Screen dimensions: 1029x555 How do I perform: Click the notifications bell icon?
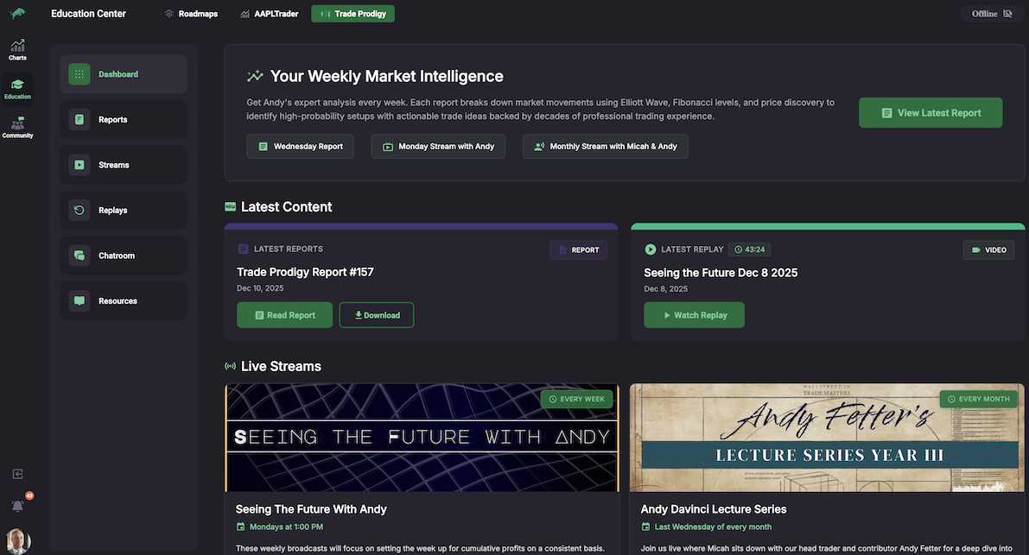pos(17,506)
